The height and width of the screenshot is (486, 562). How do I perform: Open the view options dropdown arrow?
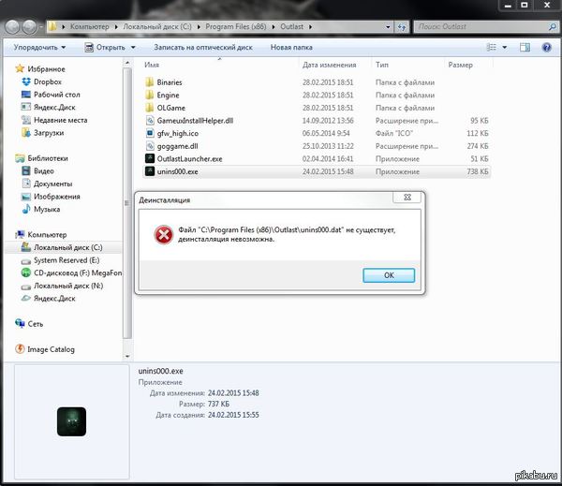504,48
